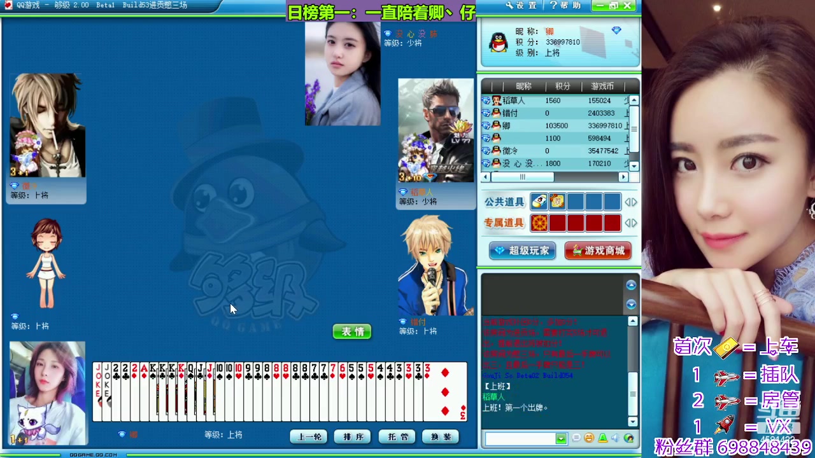Image resolution: width=815 pixels, height=458 pixels.
Task: Click the player list scroll-right arrow
Action: (x=623, y=177)
